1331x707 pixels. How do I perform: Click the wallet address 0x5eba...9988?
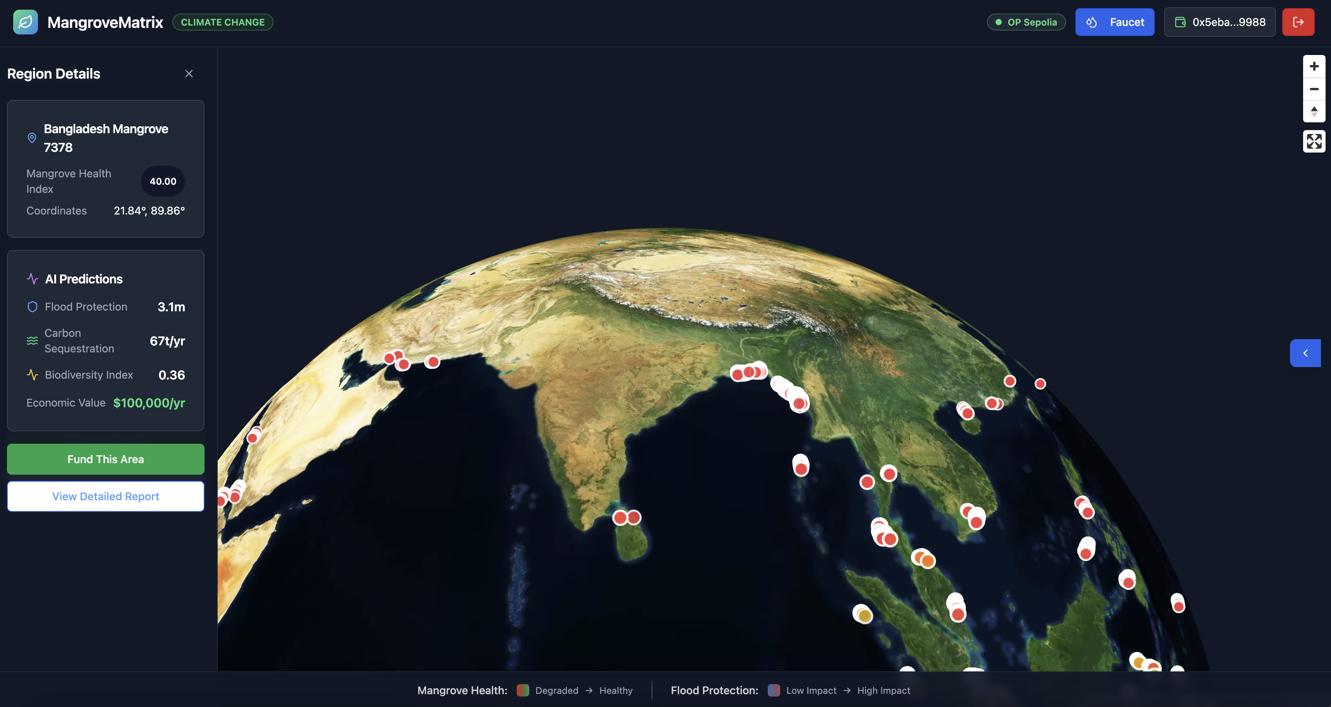pos(1219,22)
